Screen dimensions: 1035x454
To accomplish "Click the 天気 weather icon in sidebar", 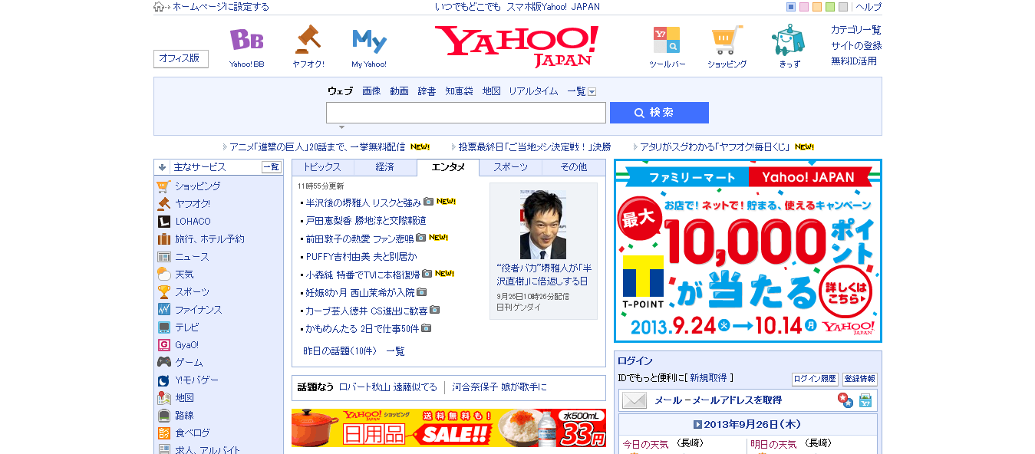I will (x=163, y=274).
